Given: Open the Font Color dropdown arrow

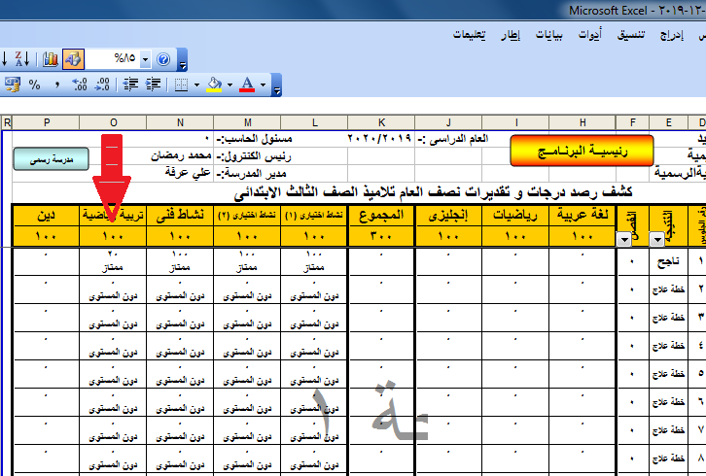Looking at the screenshot, I should pyautogui.click(x=263, y=85).
